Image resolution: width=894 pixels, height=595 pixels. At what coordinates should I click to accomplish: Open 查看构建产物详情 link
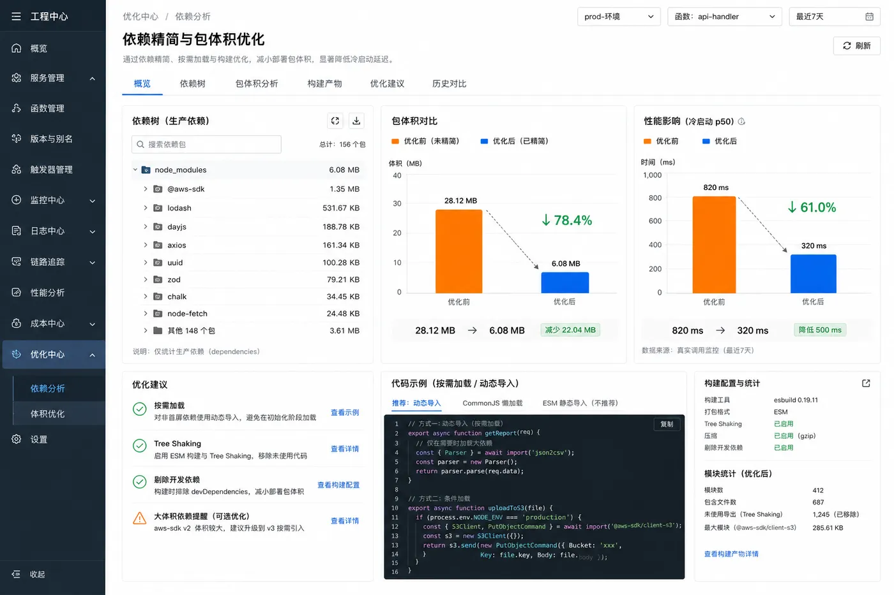(x=731, y=554)
